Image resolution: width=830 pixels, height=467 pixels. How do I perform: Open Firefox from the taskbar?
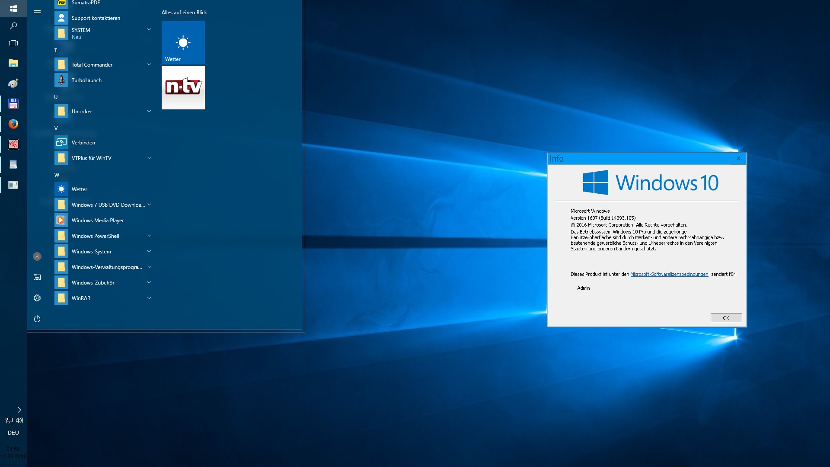(13, 124)
